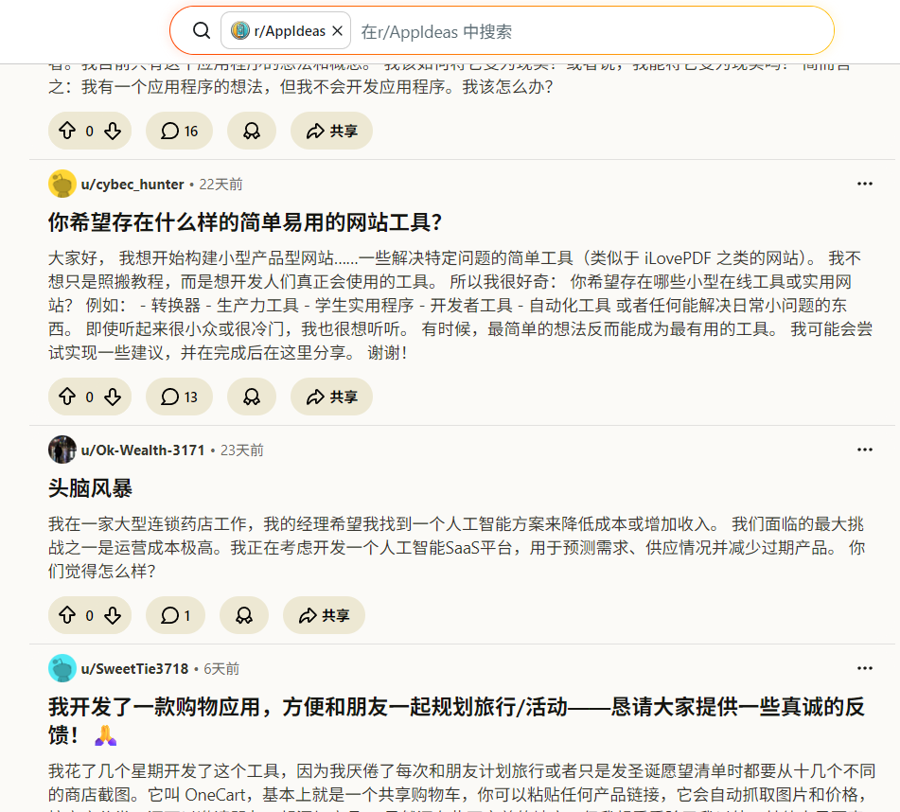Image resolution: width=900 pixels, height=812 pixels.
Task: Give an award to the 头脑风暴 post
Action: 244,615
